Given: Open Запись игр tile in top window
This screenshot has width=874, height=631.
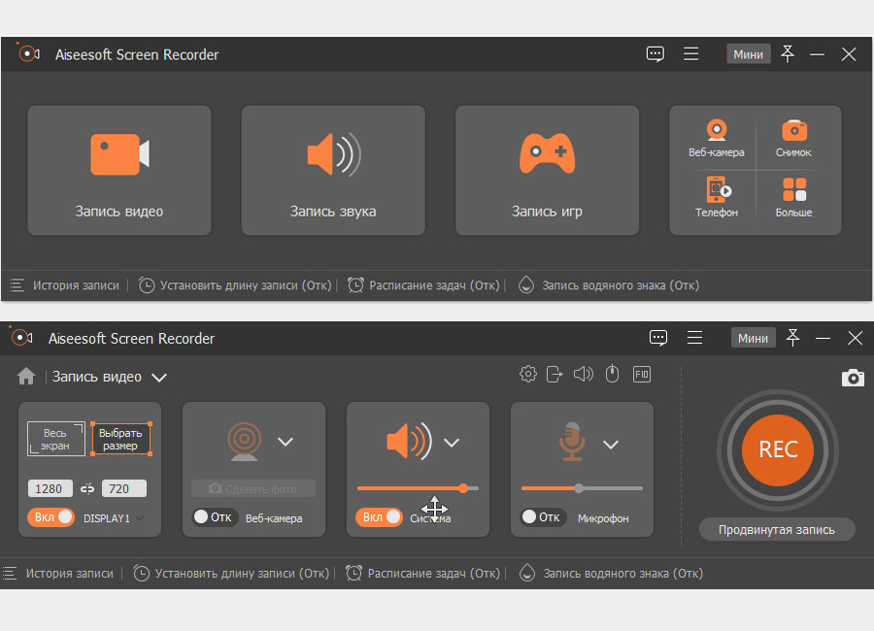Looking at the screenshot, I should (548, 170).
